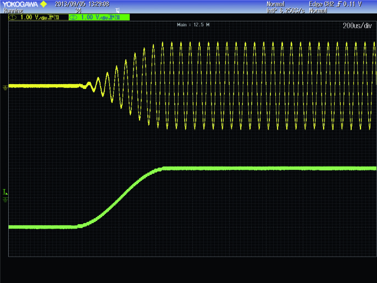This screenshot has height=283, width=377.
Task: Click the Normal acquisition mode above IntP
Action: pyautogui.click(x=275, y=4)
